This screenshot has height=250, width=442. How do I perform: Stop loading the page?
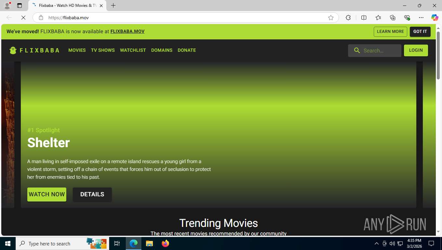(23, 18)
